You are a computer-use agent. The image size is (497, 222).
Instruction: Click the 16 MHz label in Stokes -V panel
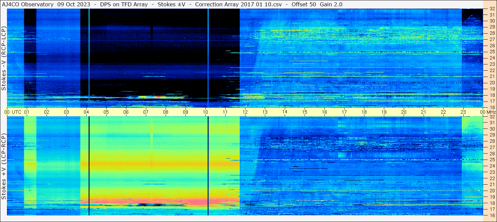coord(492,107)
